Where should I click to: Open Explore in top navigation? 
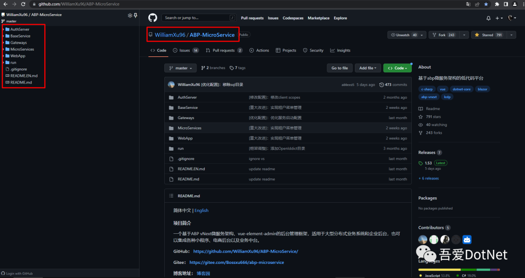pos(340,18)
